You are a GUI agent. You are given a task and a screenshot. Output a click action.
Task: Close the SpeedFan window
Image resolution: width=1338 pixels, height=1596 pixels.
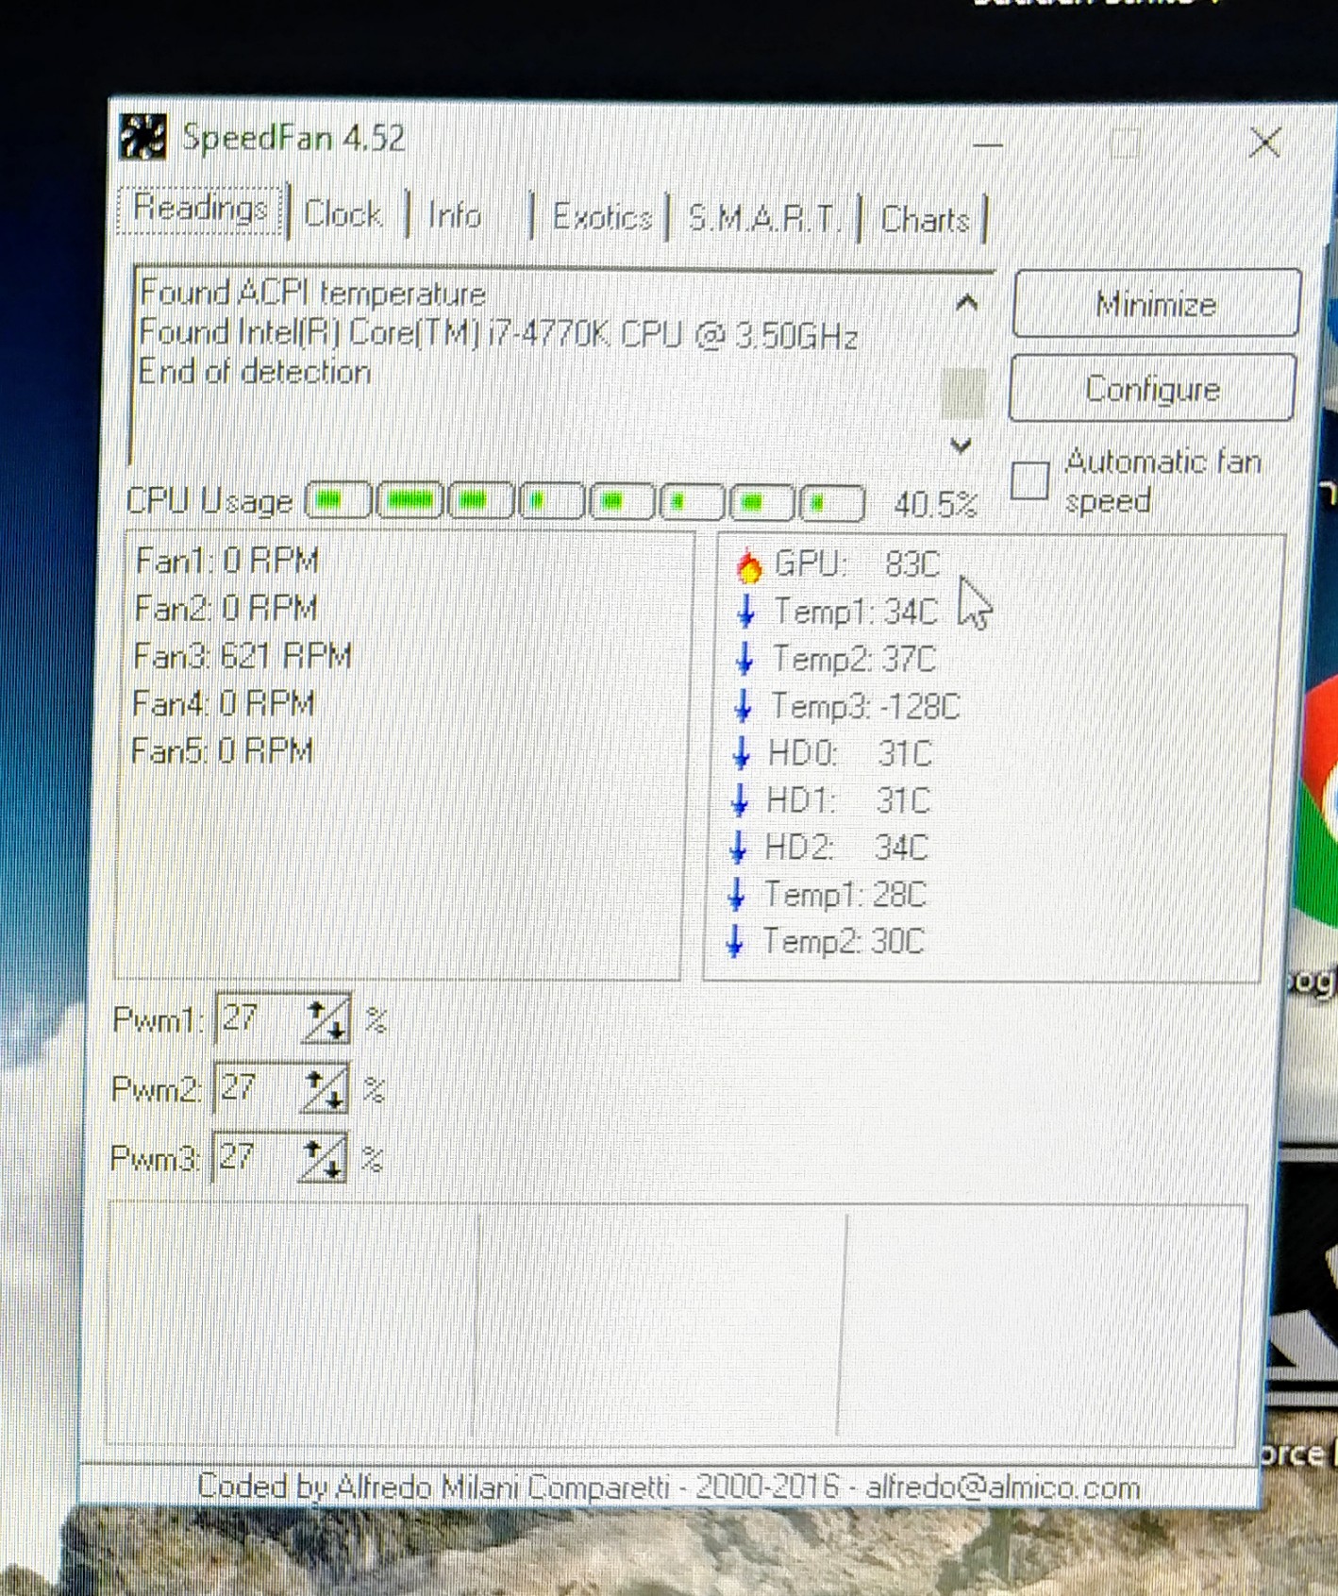pos(1265,143)
